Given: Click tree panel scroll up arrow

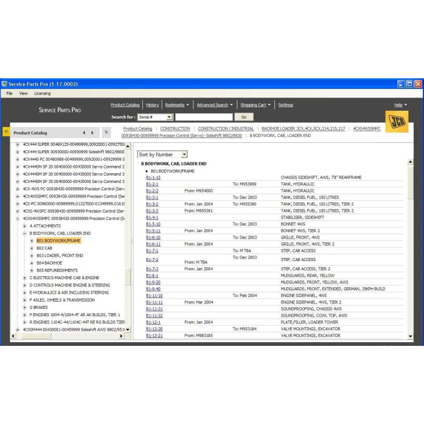Looking at the screenshot, I should pos(128,146).
